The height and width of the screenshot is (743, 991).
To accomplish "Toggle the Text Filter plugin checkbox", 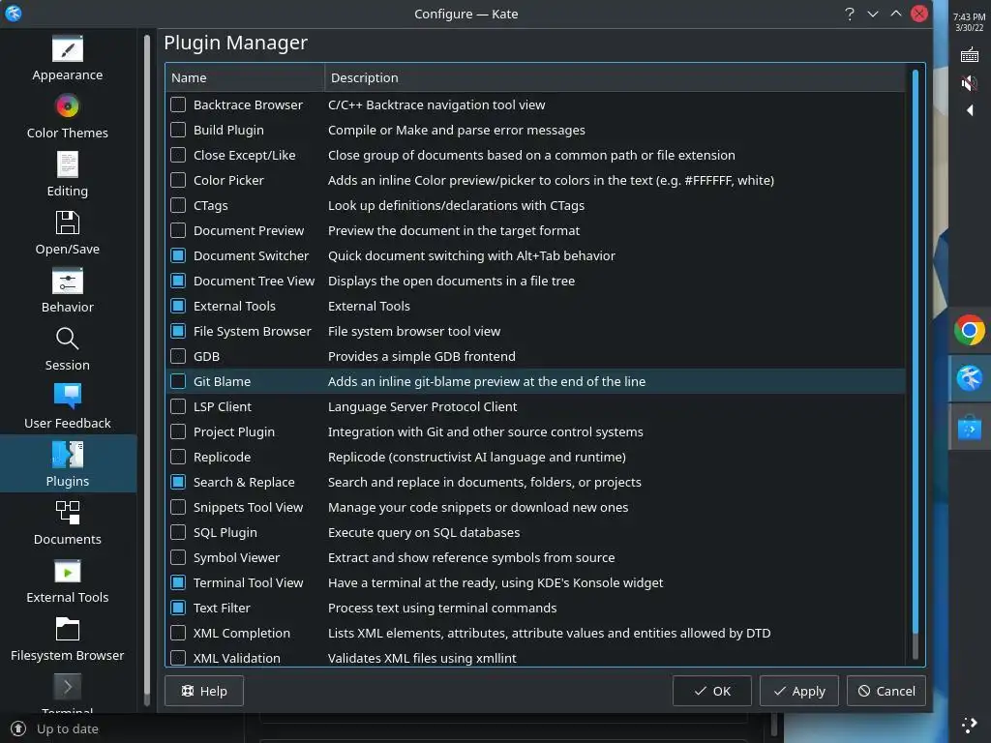I will tap(178, 608).
